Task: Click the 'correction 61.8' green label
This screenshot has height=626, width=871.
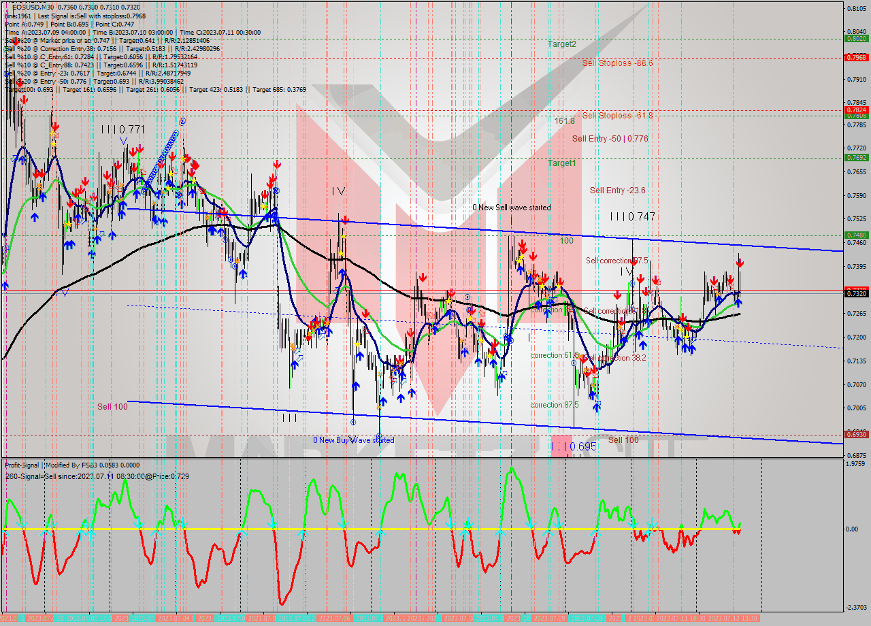Action: (x=555, y=355)
